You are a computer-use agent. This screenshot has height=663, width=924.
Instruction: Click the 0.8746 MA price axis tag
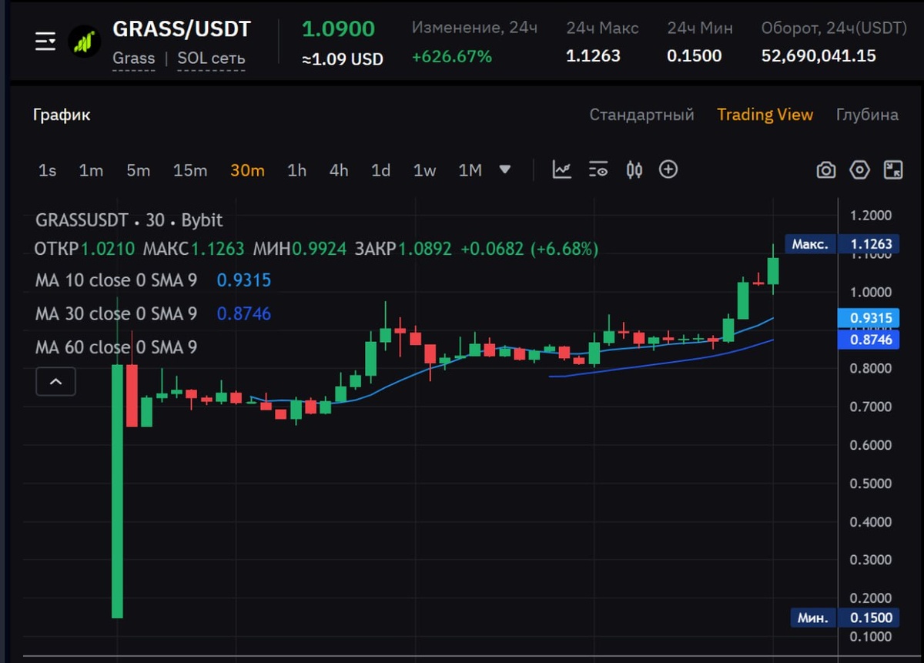pos(869,340)
